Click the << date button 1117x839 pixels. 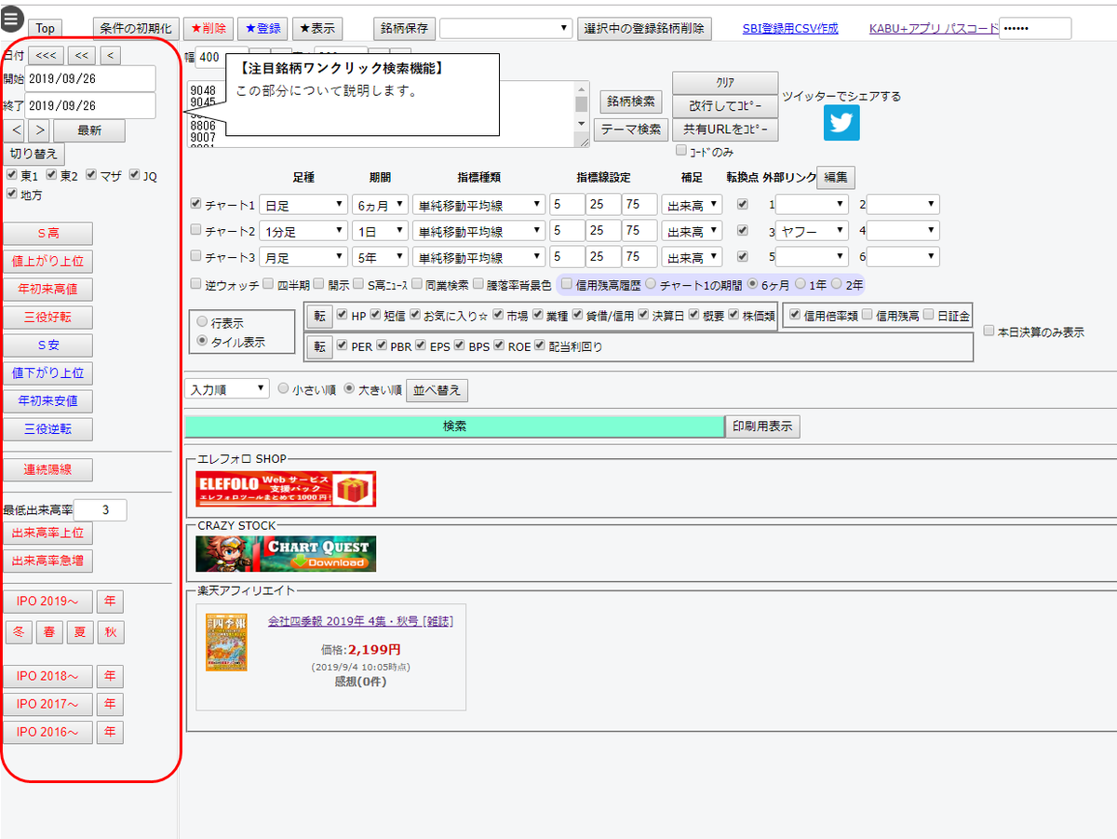(x=82, y=56)
